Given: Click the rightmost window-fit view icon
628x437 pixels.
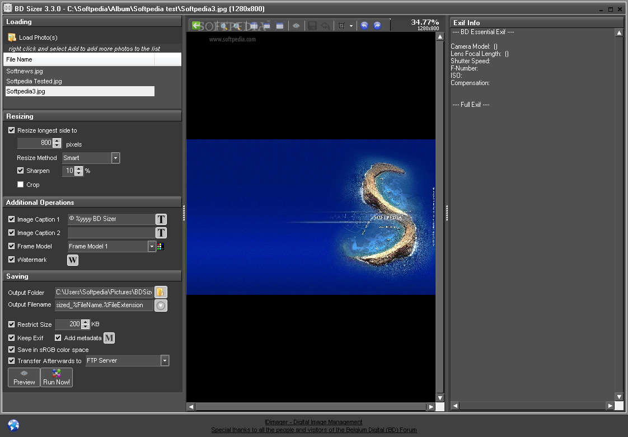Looking at the screenshot, I should 280,26.
